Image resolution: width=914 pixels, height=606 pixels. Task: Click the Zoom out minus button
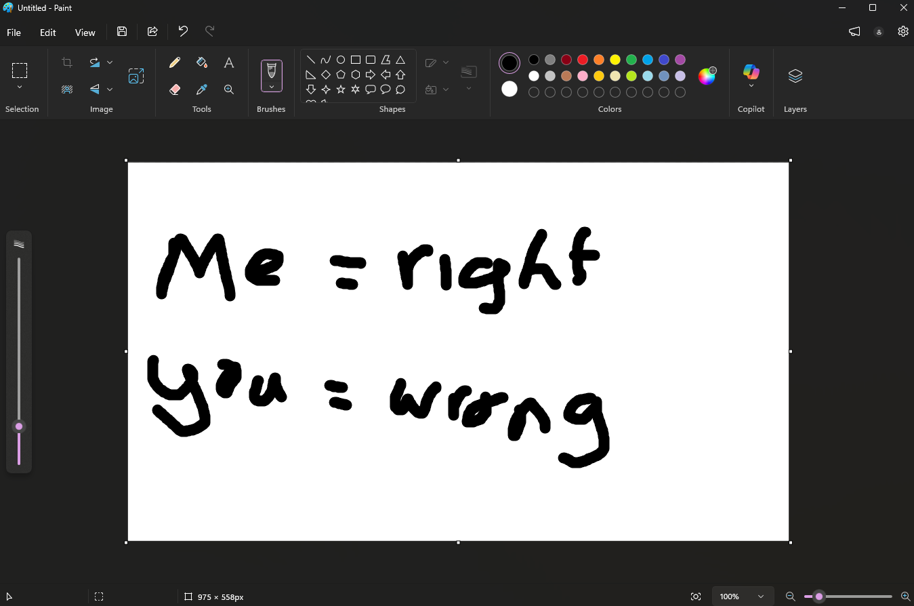[x=790, y=597]
